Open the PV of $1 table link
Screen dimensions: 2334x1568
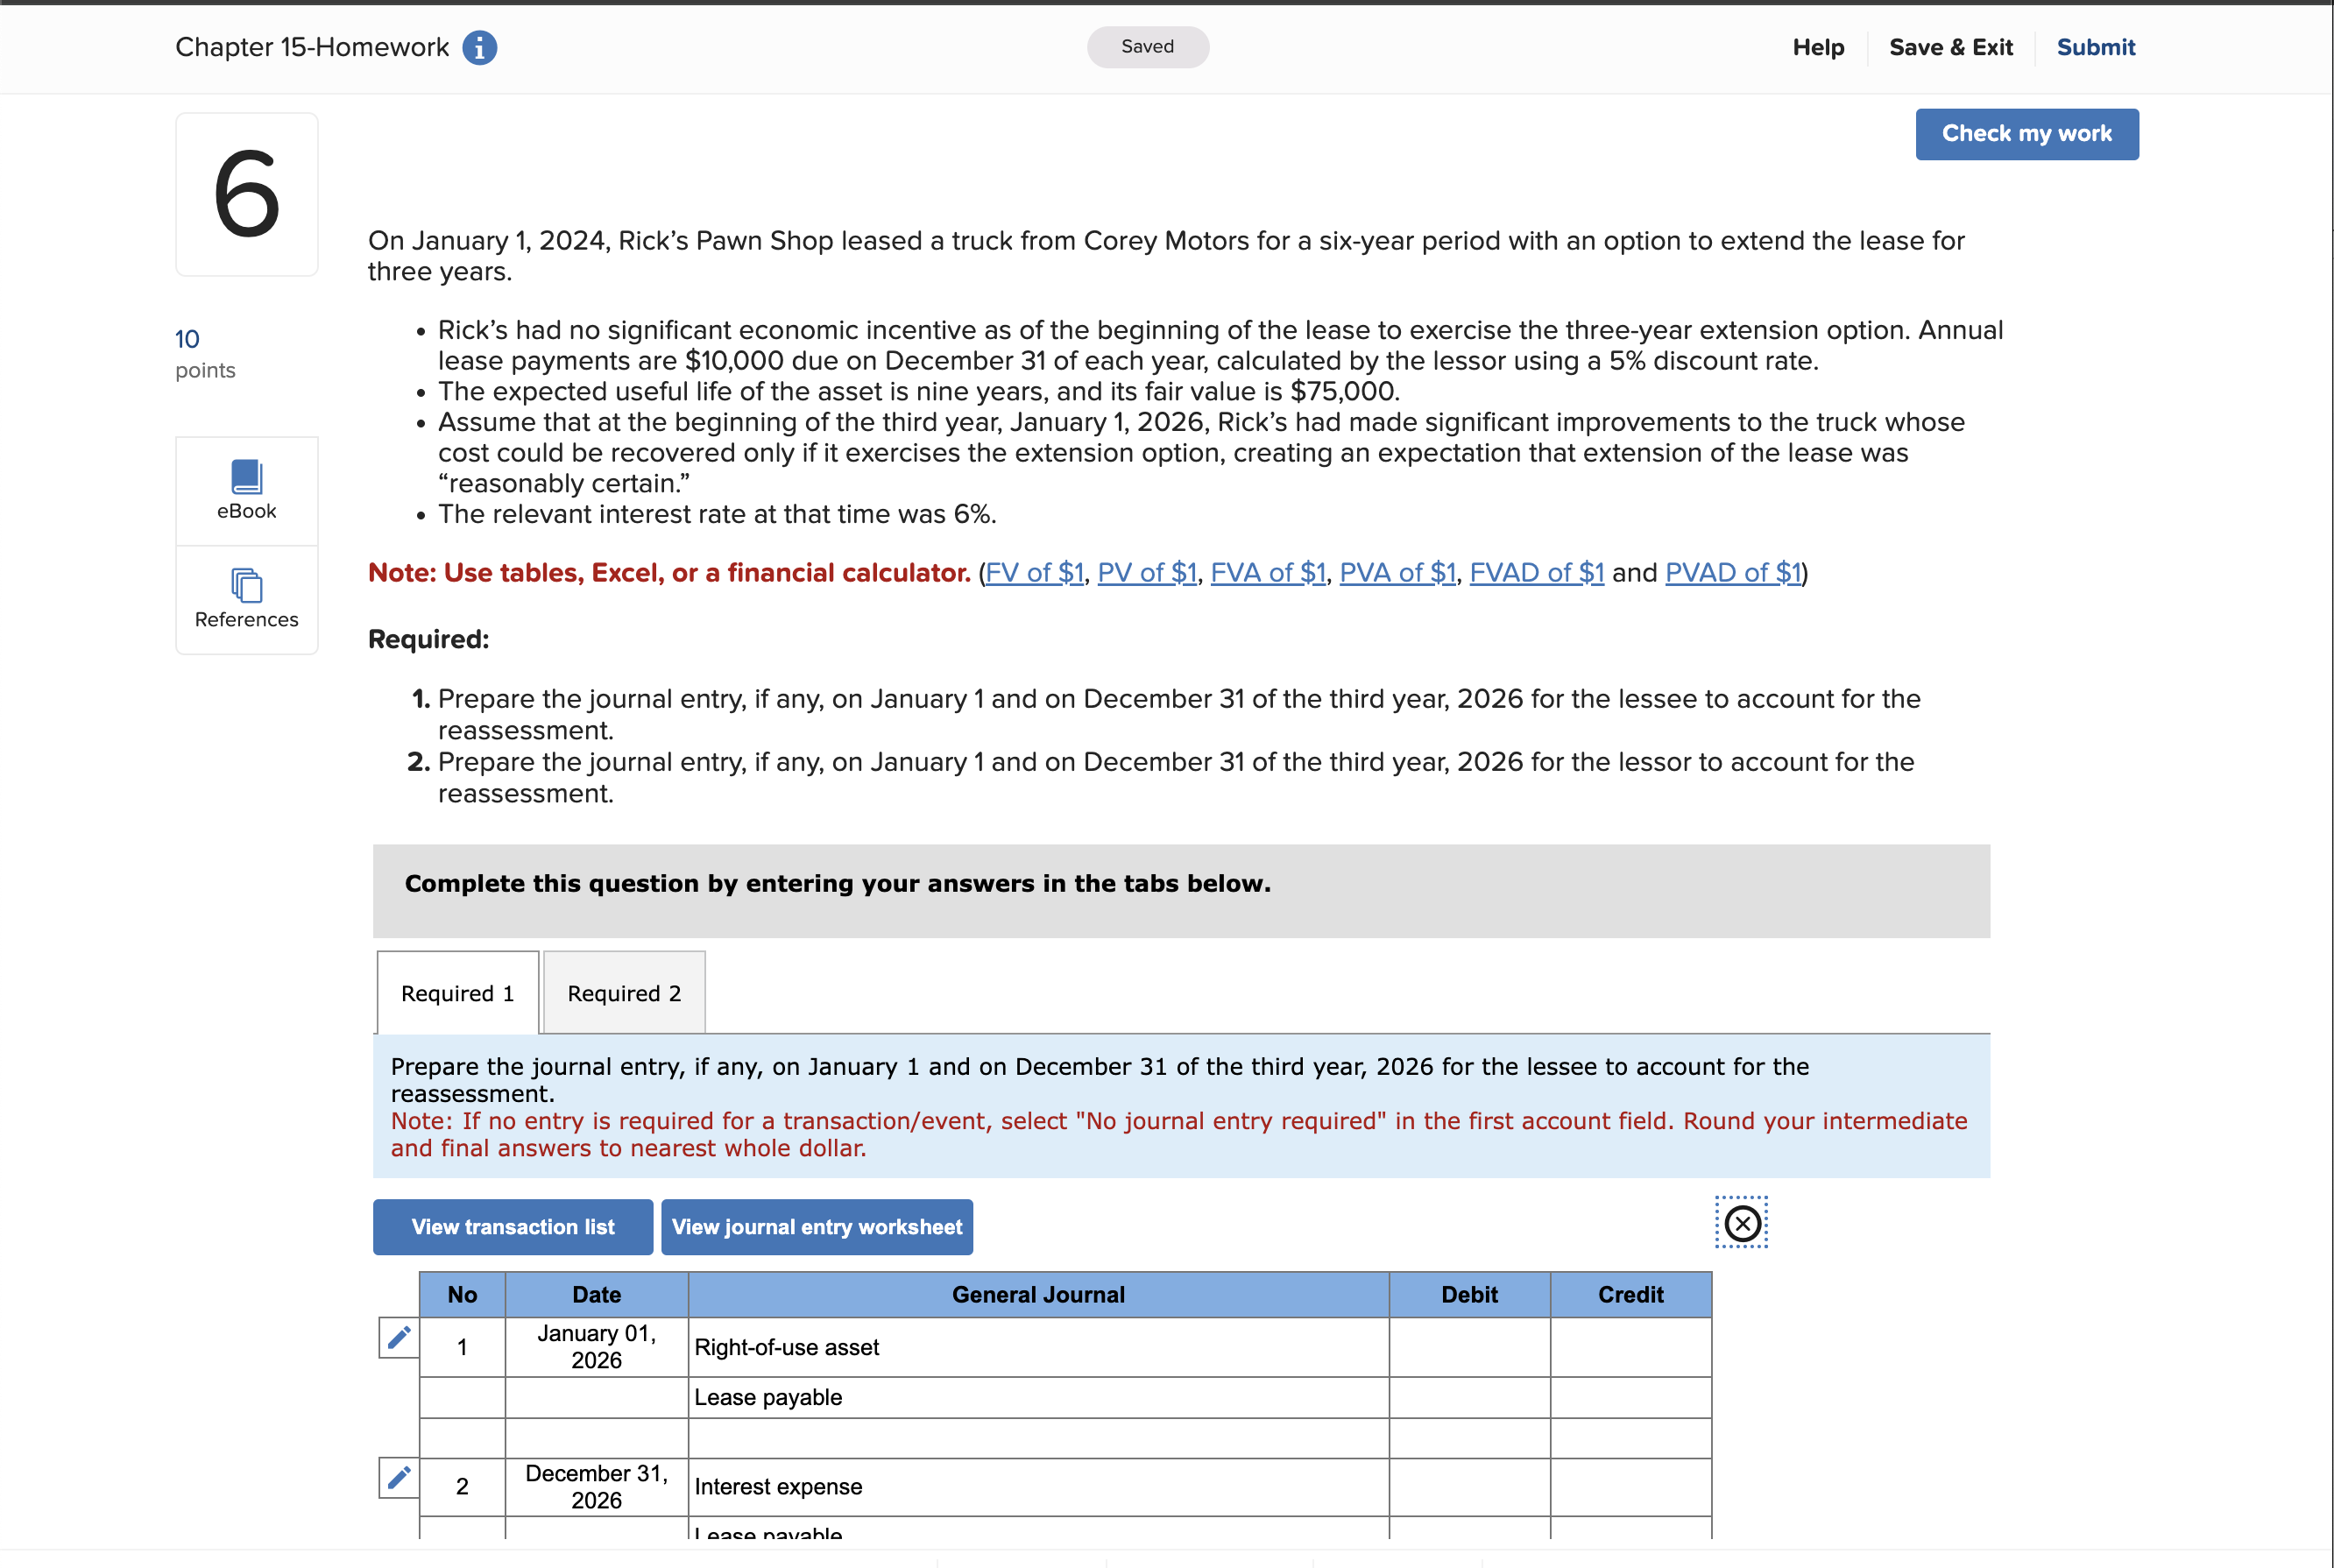pyautogui.click(x=1146, y=573)
